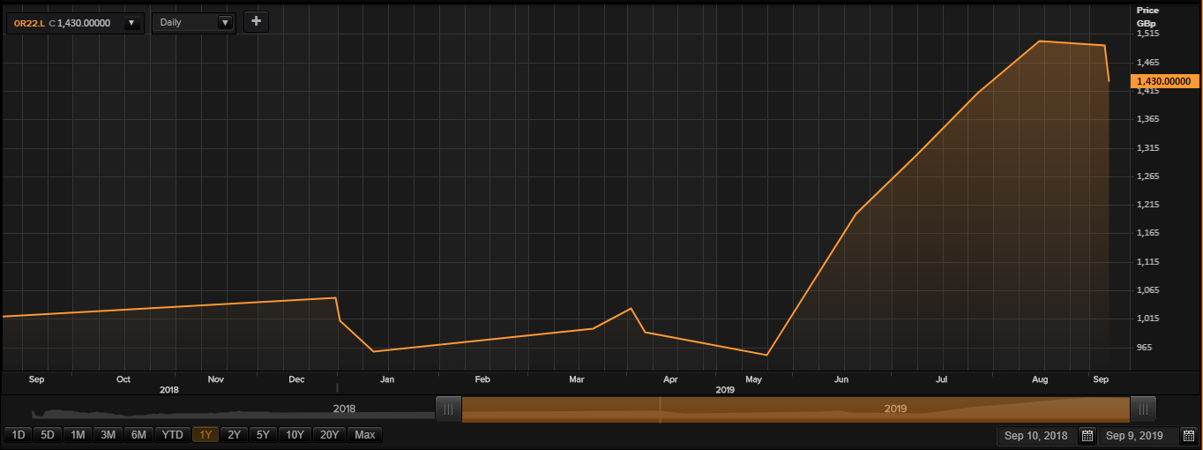Image resolution: width=1203 pixels, height=450 pixels.
Task: Select the 1D time range
Action: pyautogui.click(x=18, y=435)
